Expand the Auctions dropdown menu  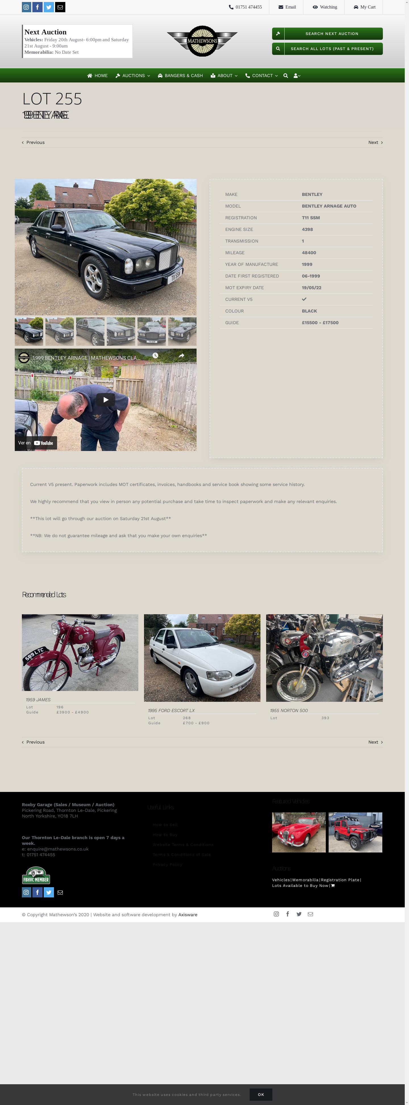[x=133, y=76]
